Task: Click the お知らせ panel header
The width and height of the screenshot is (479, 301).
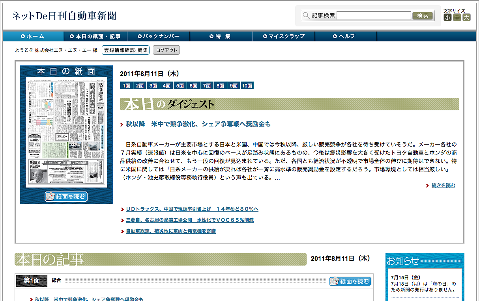Action: pos(425,260)
